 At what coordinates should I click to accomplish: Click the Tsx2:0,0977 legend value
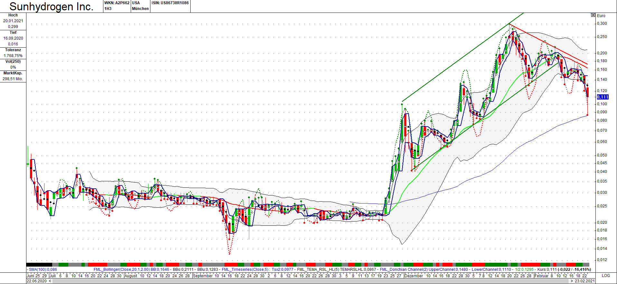[283, 270]
